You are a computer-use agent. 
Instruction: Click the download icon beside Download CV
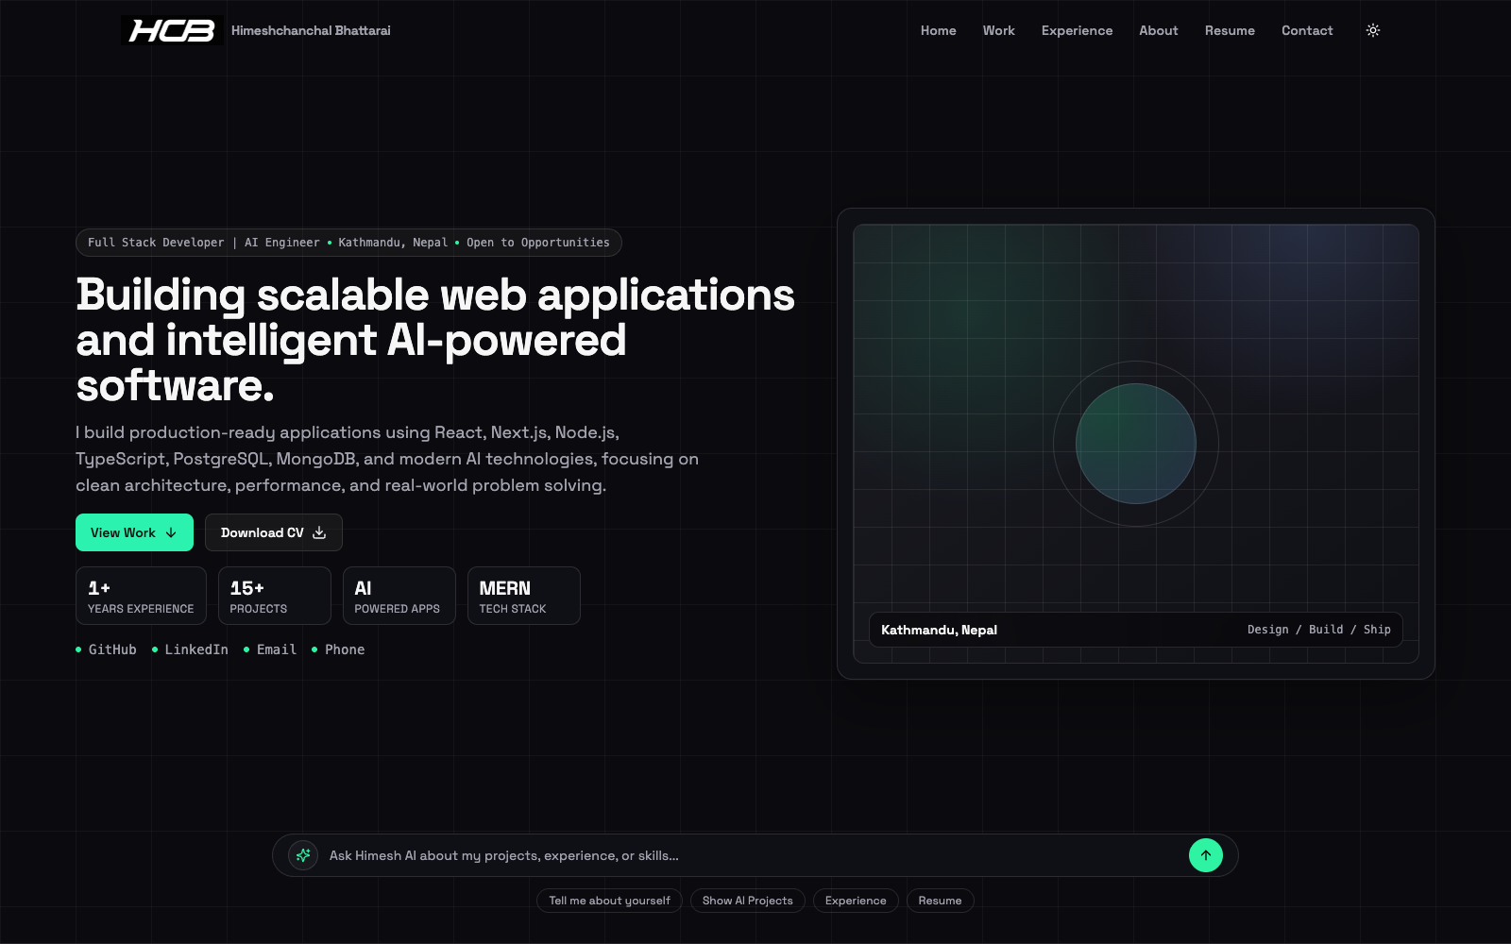[x=319, y=532]
